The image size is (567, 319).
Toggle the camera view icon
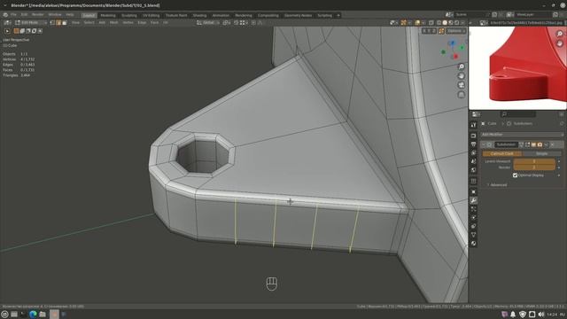461,85
